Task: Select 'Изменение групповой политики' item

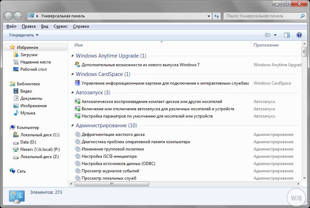Action: (113, 149)
